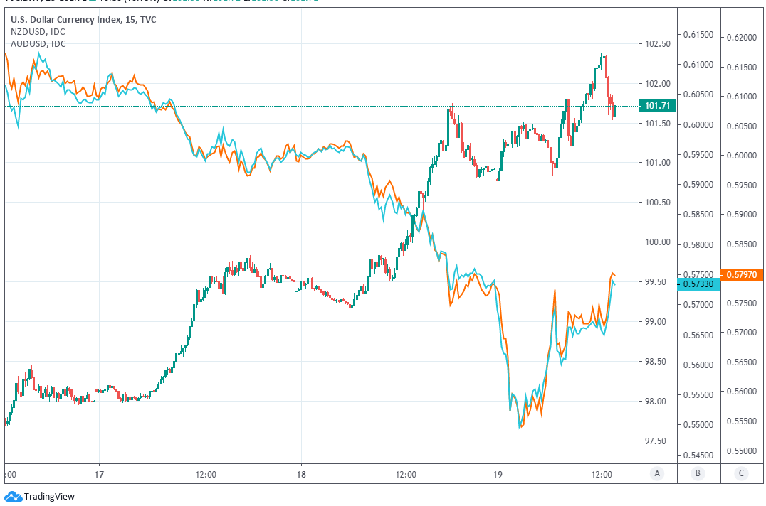The width and height of the screenshot is (766, 506).
Task: Click the date 17 on time axis
Action: (99, 473)
